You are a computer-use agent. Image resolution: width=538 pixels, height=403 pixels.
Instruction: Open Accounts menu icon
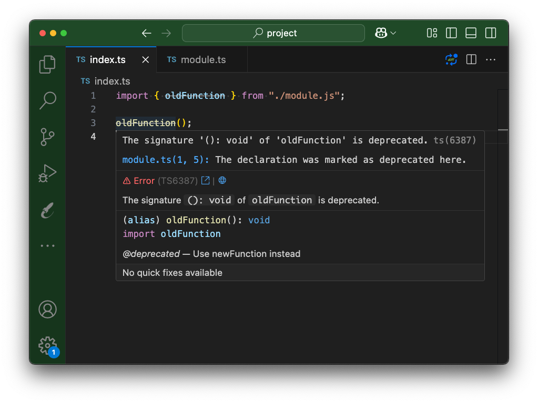click(x=47, y=309)
